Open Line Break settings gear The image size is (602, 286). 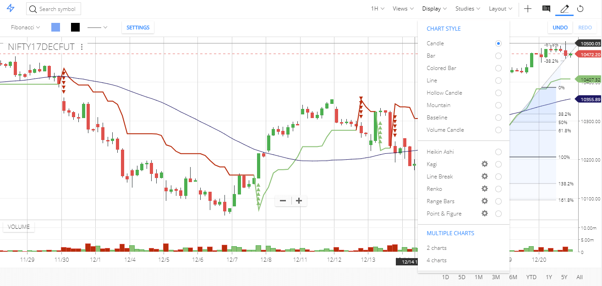click(x=484, y=176)
